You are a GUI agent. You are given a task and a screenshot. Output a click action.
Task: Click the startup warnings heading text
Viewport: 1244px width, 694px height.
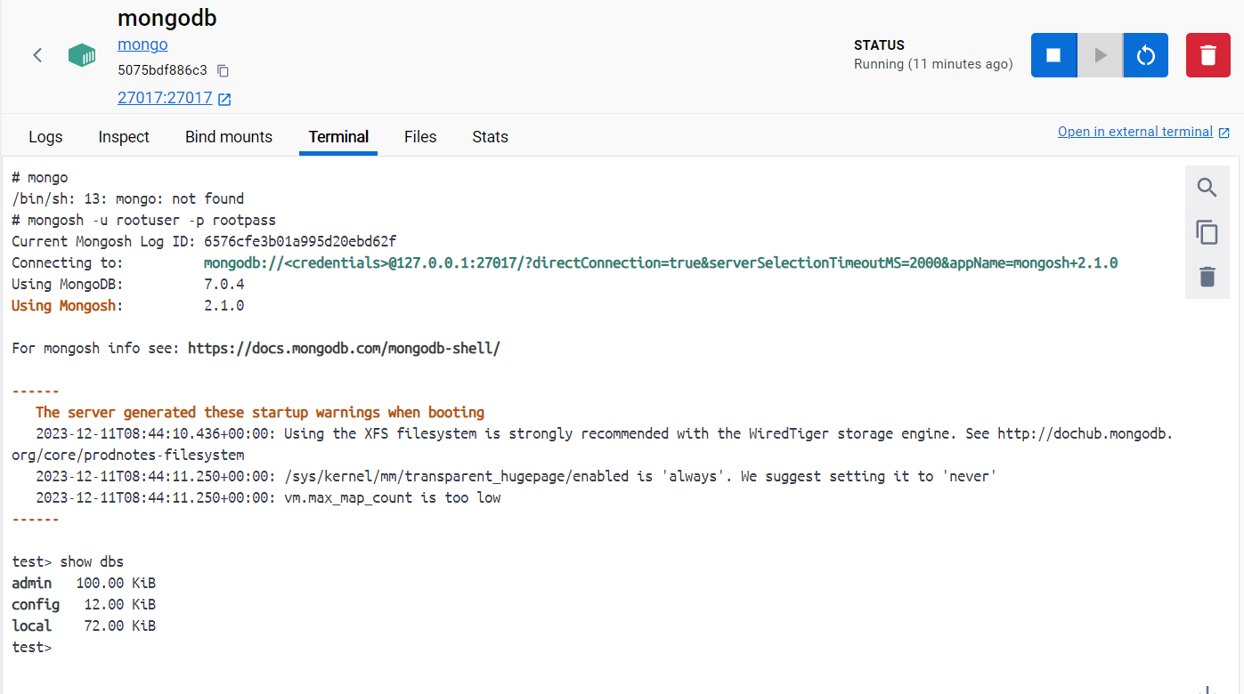(x=260, y=412)
